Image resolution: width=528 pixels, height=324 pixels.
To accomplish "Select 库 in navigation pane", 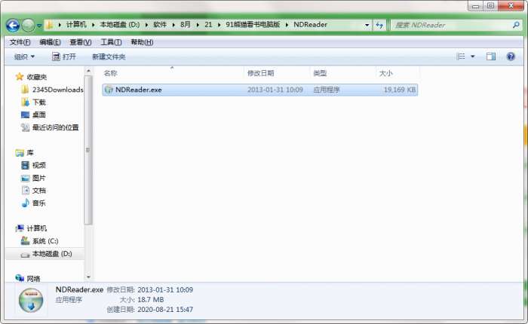I will pos(30,153).
